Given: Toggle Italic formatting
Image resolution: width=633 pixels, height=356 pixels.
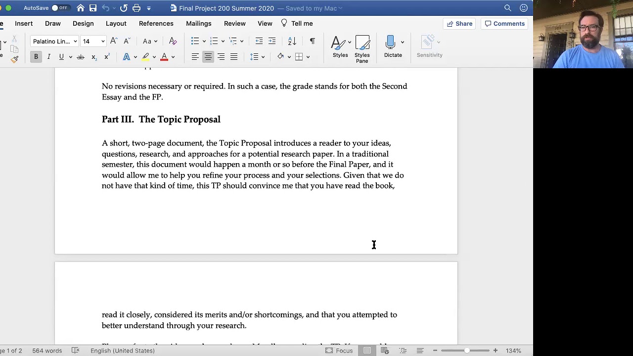Looking at the screenshot, I should click(49, 57).
